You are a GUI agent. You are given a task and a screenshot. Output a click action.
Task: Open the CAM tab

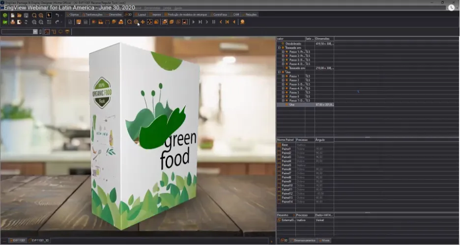click(x=235, y=14)
